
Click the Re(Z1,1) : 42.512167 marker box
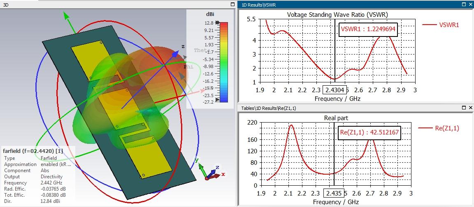[369, 132]
